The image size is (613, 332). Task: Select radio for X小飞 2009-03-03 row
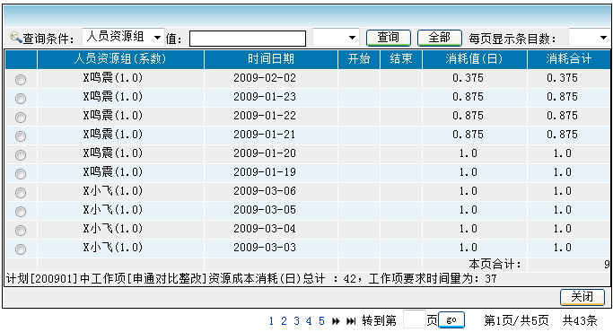click(21, 249)
